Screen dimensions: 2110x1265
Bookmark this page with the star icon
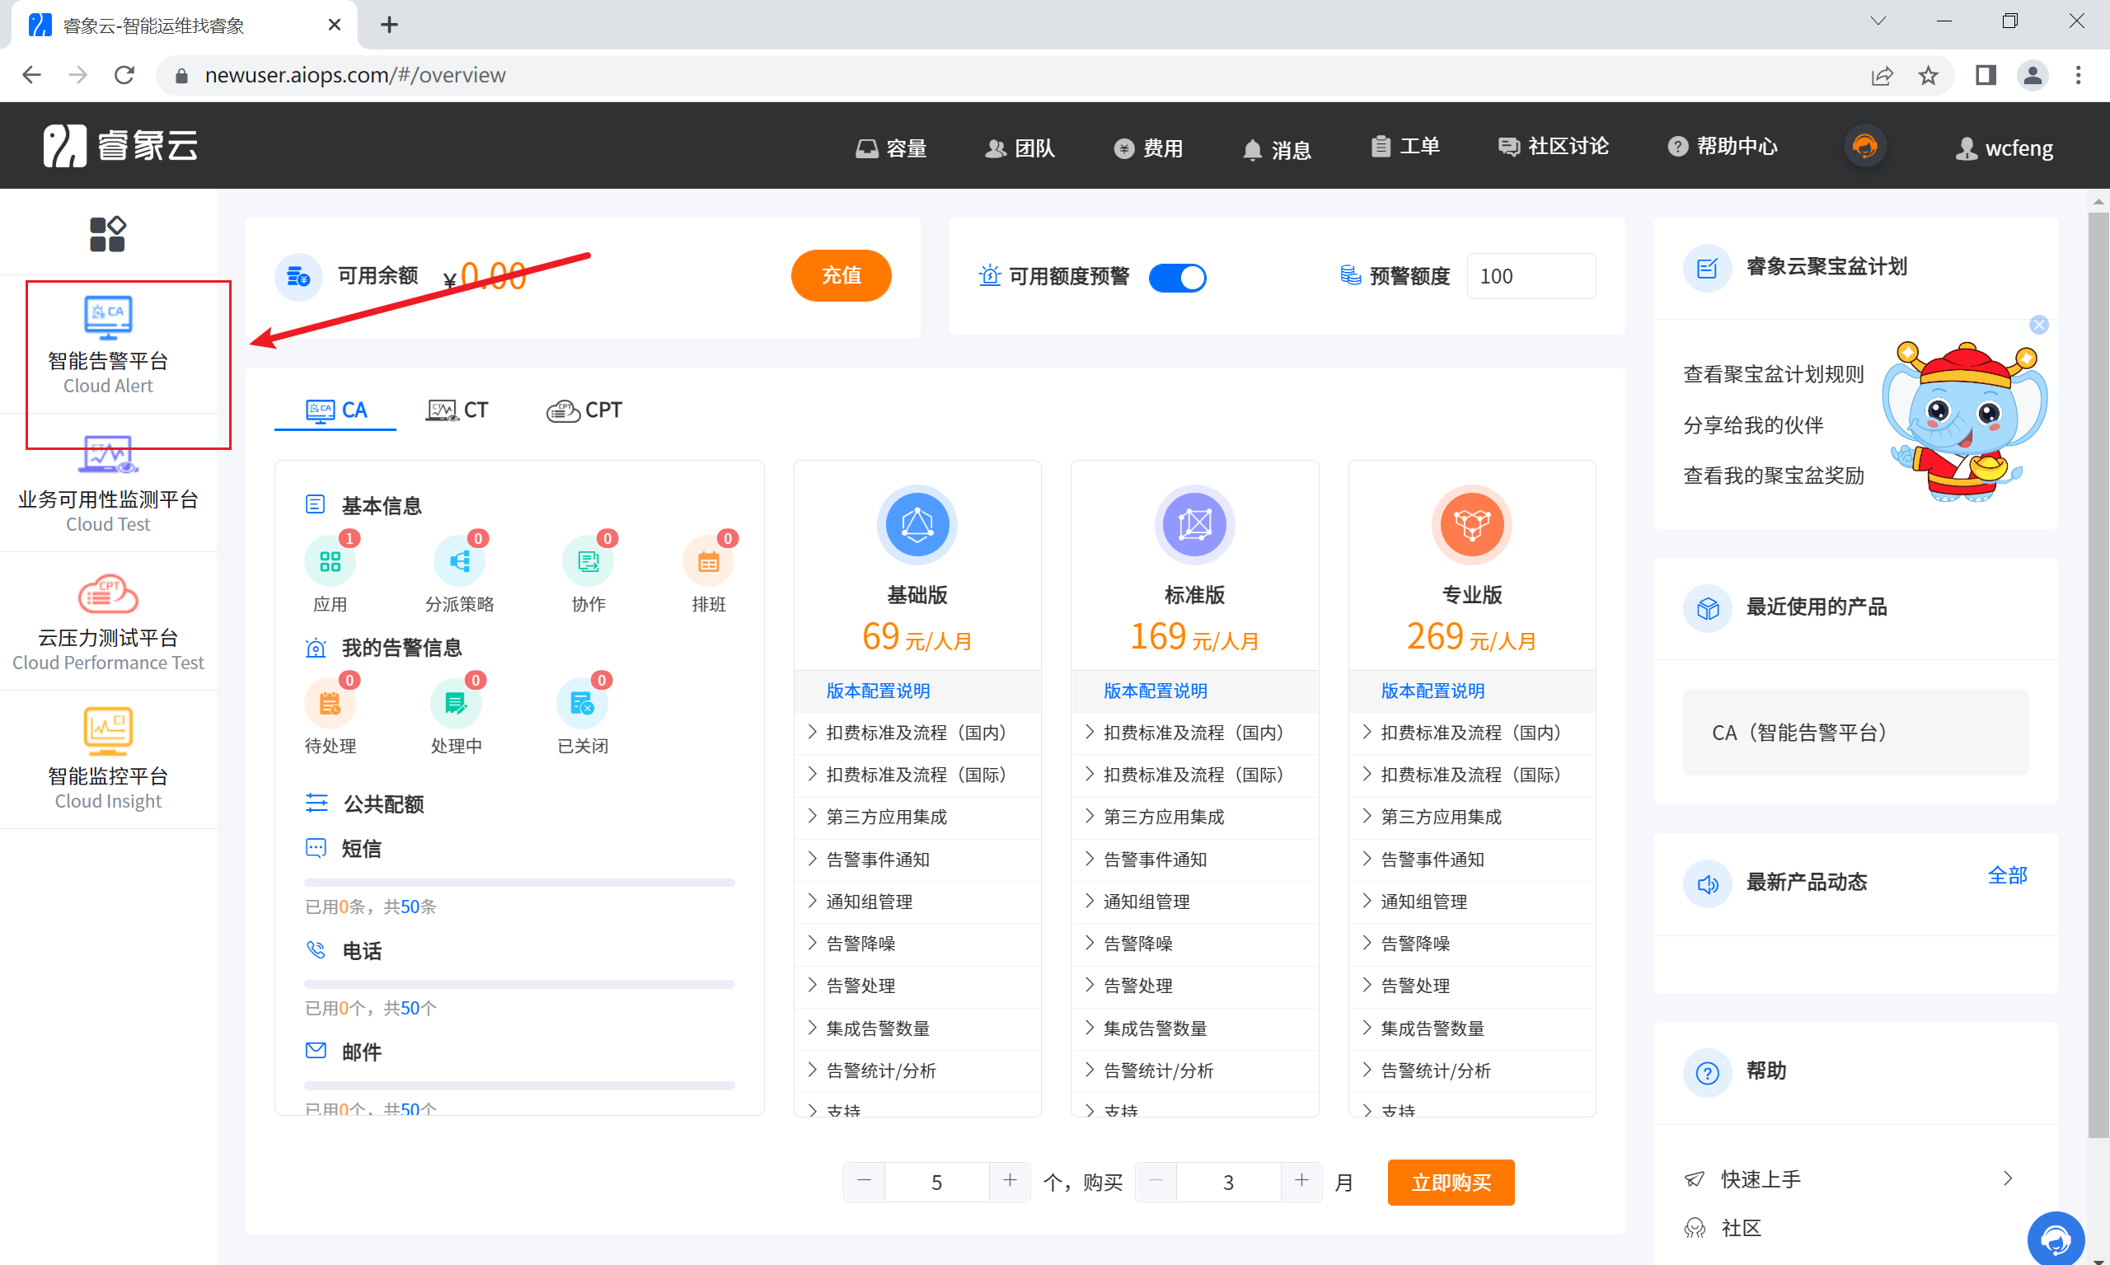(1929, 76)
